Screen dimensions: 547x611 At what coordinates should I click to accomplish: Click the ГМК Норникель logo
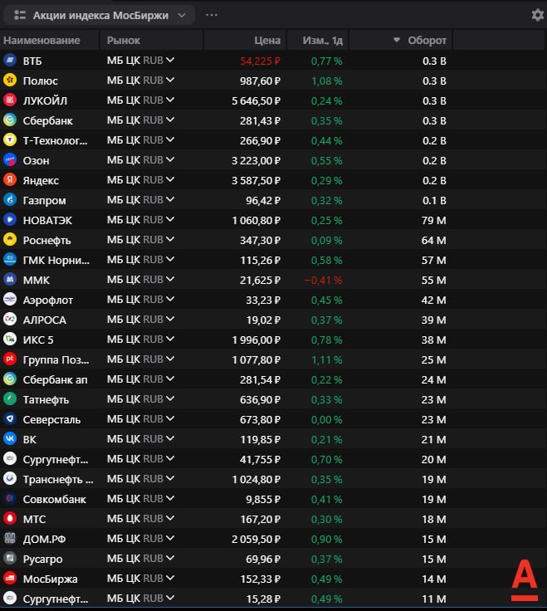pos(10,260)
